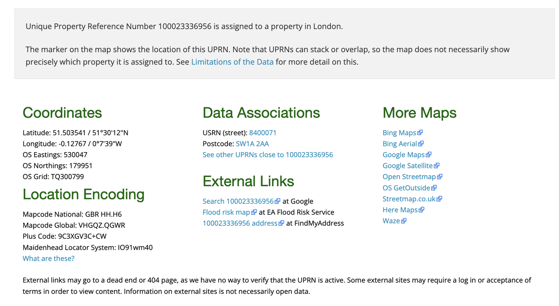The width and height of the screenshot is (559, 306).
Task: Click the external link icon beside Open Streetmap
Action: click(440, 177)
